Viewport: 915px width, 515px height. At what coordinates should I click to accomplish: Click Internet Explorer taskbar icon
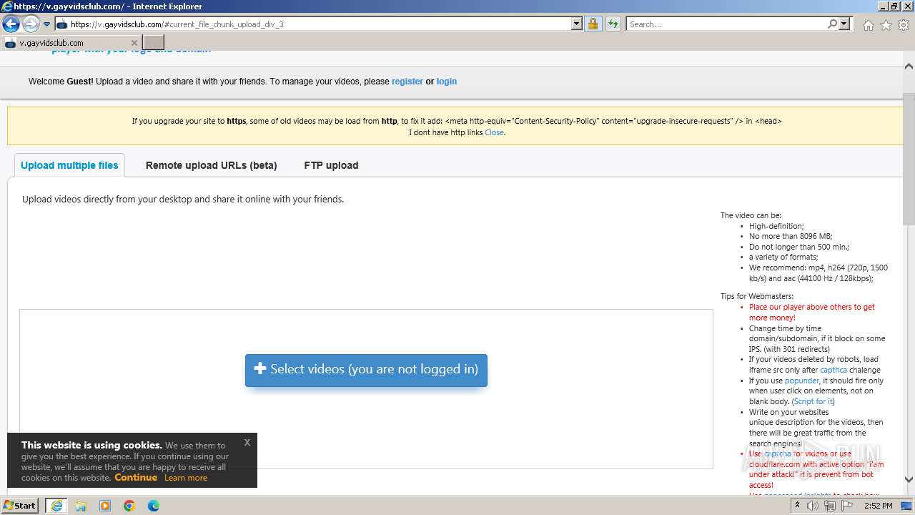(56, 506)
